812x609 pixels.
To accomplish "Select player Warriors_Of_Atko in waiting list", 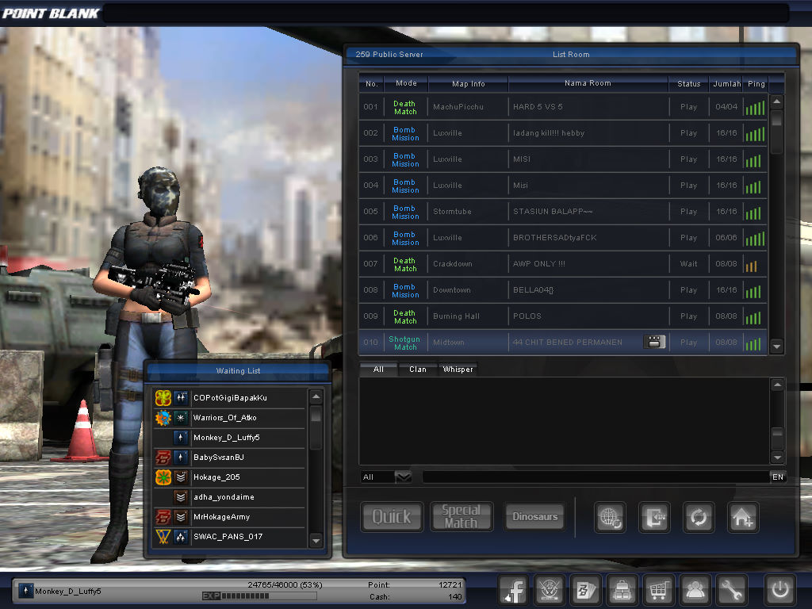I will coord(229,417).
